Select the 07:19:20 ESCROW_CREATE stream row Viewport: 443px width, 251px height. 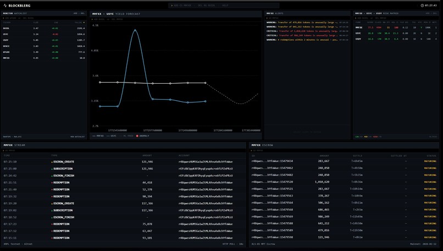coord(124,204)
